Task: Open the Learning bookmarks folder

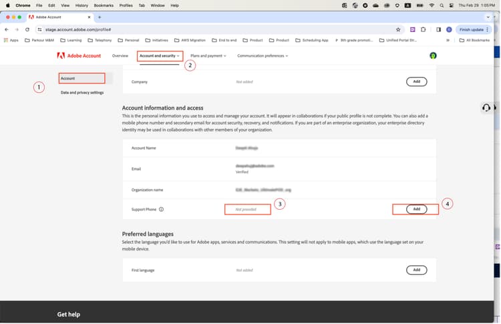Action: (71, 40)
